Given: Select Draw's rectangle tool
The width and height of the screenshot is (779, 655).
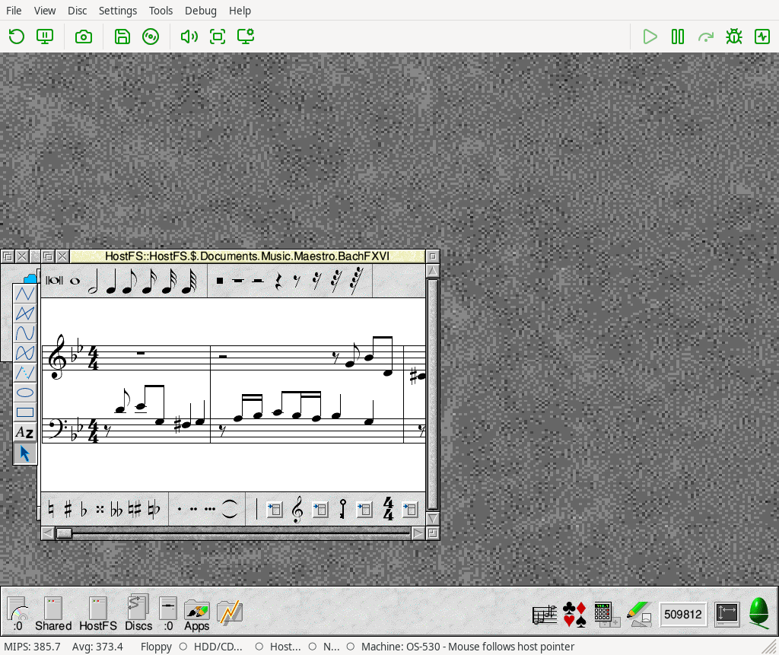Looking at the screenshot, I should point(25,412).
